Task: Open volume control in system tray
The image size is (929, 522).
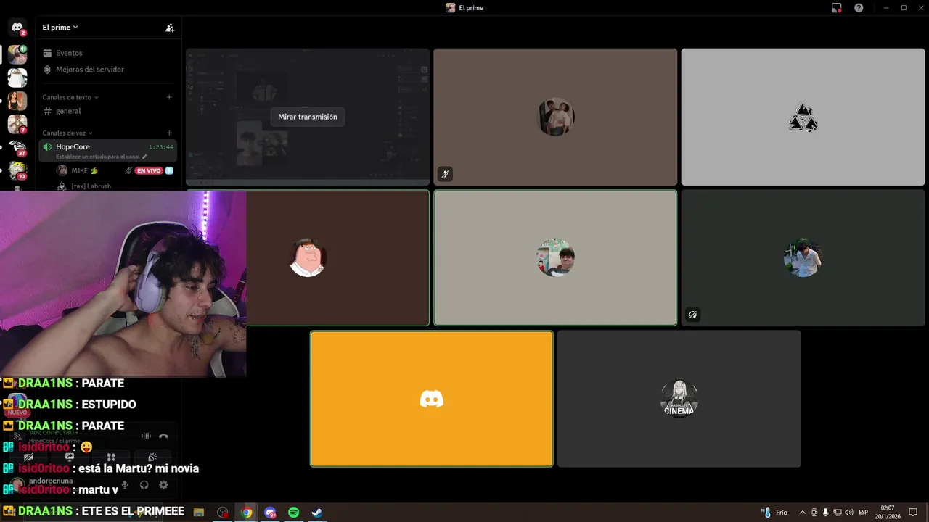Action: 848,513
